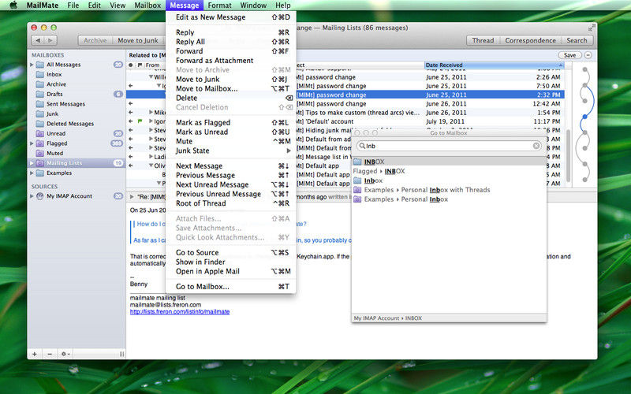Click the Examples folder icon
Screen dimensions: 631x394
pos(40,173)
